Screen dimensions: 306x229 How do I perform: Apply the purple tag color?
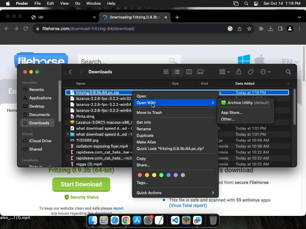click(x=176, y=175)
